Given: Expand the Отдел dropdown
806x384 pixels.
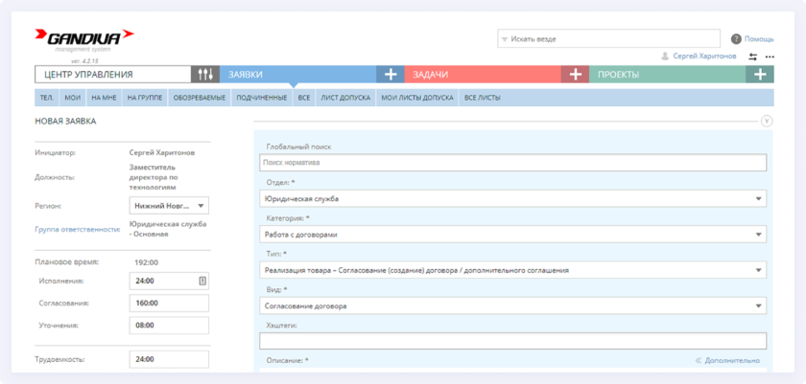Looking at the screenshot, I should 759,199.
